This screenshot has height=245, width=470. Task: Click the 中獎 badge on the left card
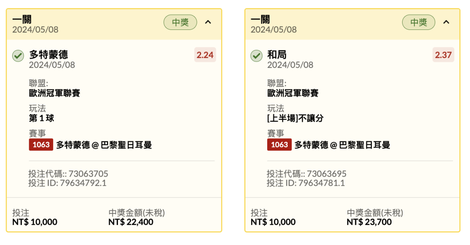pyautogui.click(x=180, y=22)
